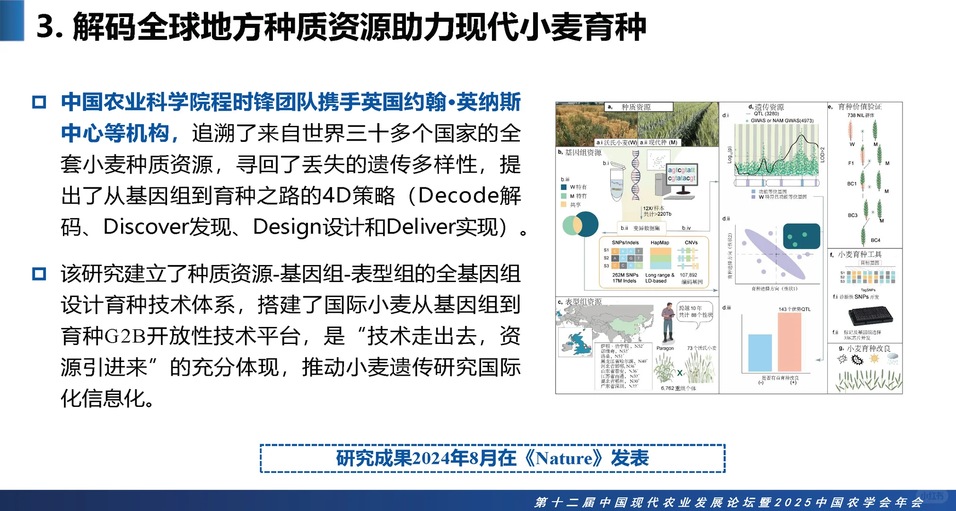The image size is (956, 511).
Task: Click the 6,762重组个体 caption
Action: 678,388
